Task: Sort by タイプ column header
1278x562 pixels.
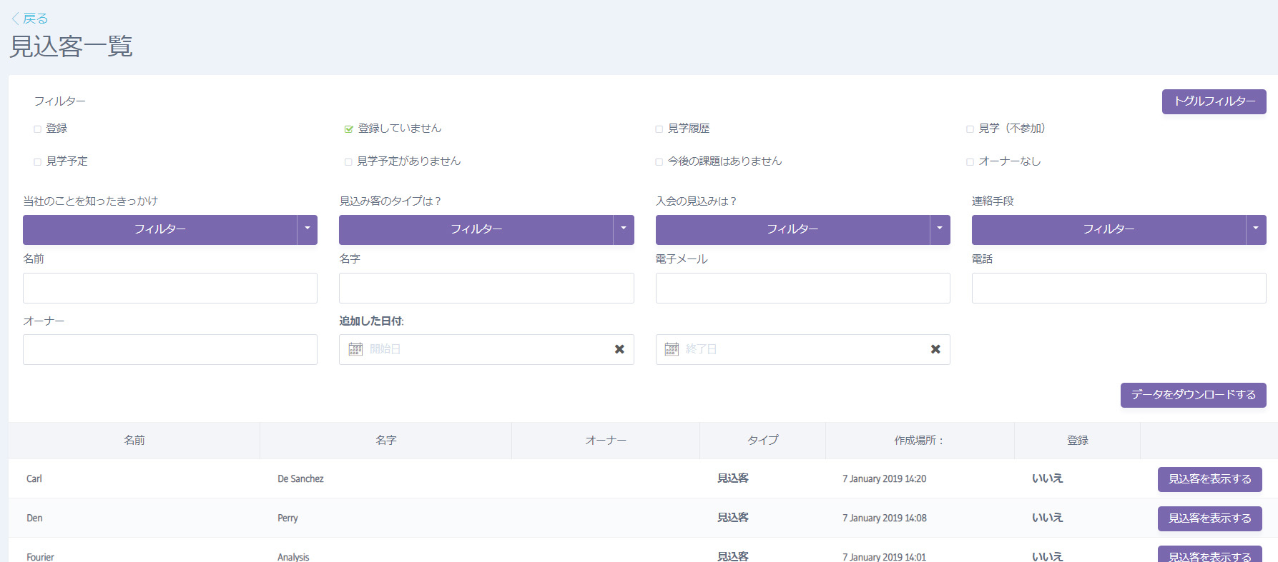Action: (763, 441)
